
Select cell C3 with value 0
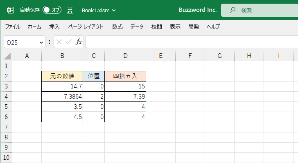tap(94, 86)
